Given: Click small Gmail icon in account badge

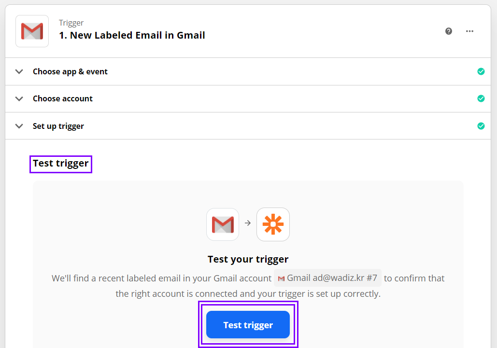Looking at the screenshot, I should 281,278.
